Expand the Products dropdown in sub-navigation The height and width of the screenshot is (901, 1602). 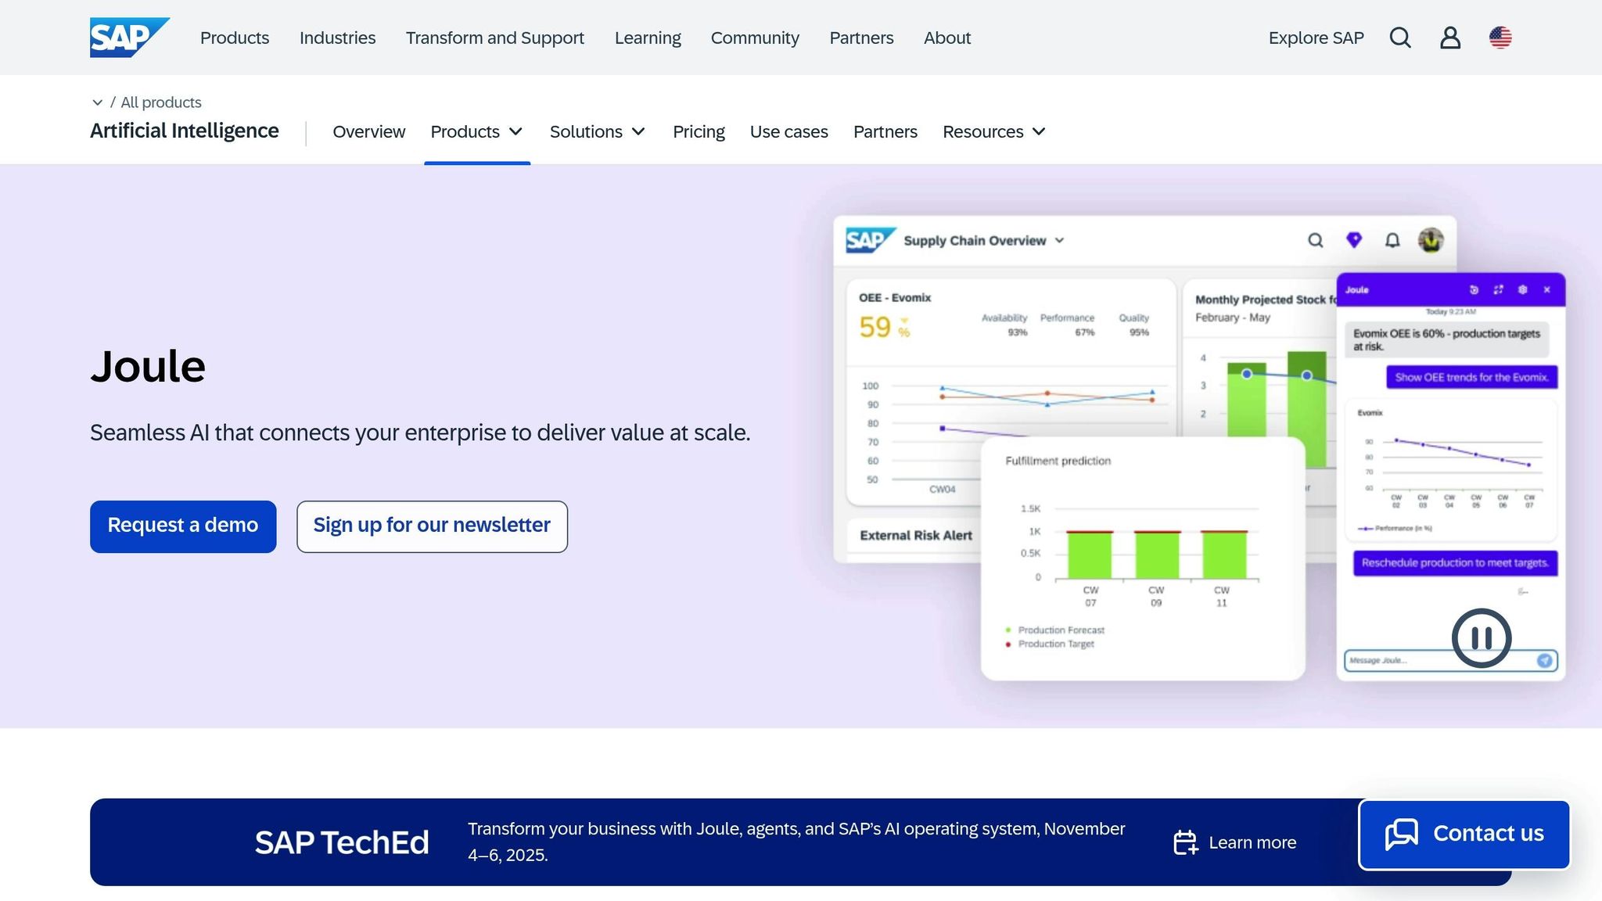476,131
